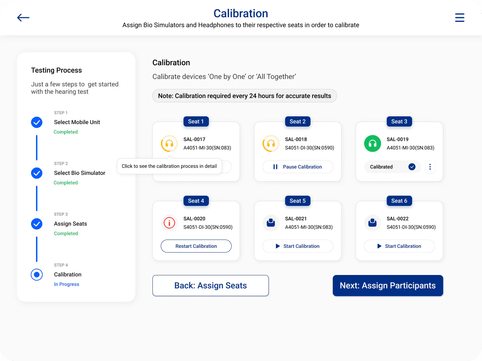Open Calibration step in sidebar
Viewport: 482px width, 361px height.
click(68, 274)
